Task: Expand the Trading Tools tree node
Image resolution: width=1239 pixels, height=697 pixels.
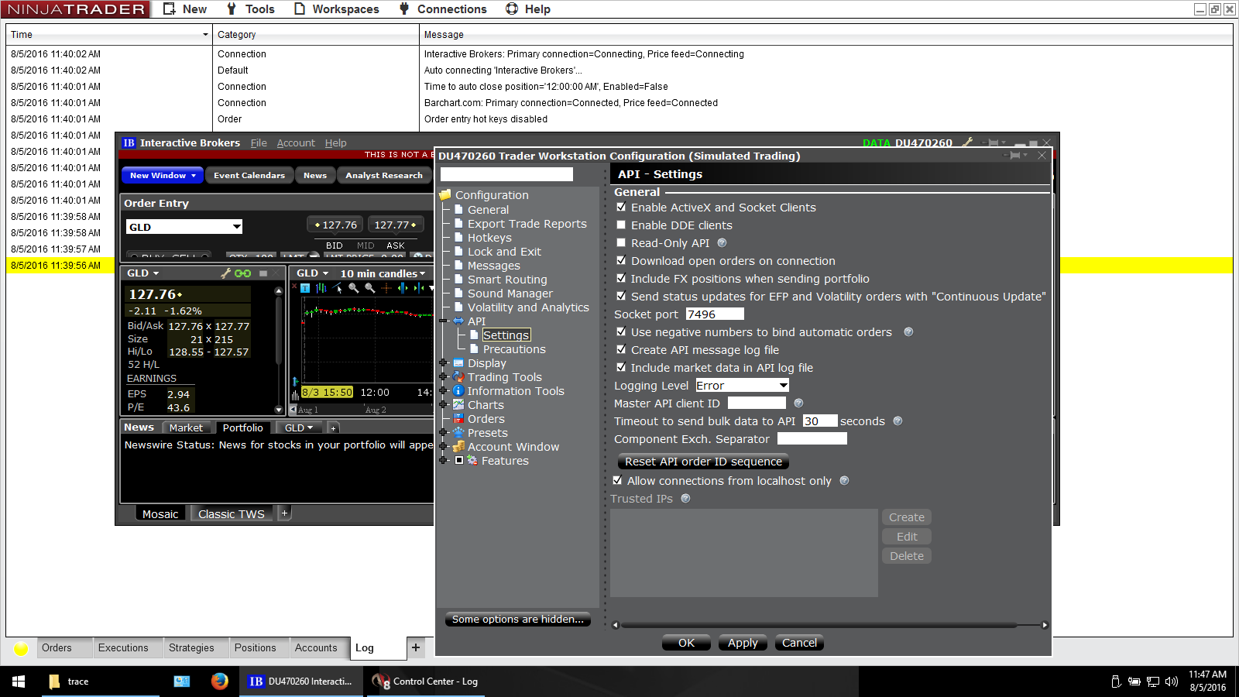Action: click(x=444, y=376)
